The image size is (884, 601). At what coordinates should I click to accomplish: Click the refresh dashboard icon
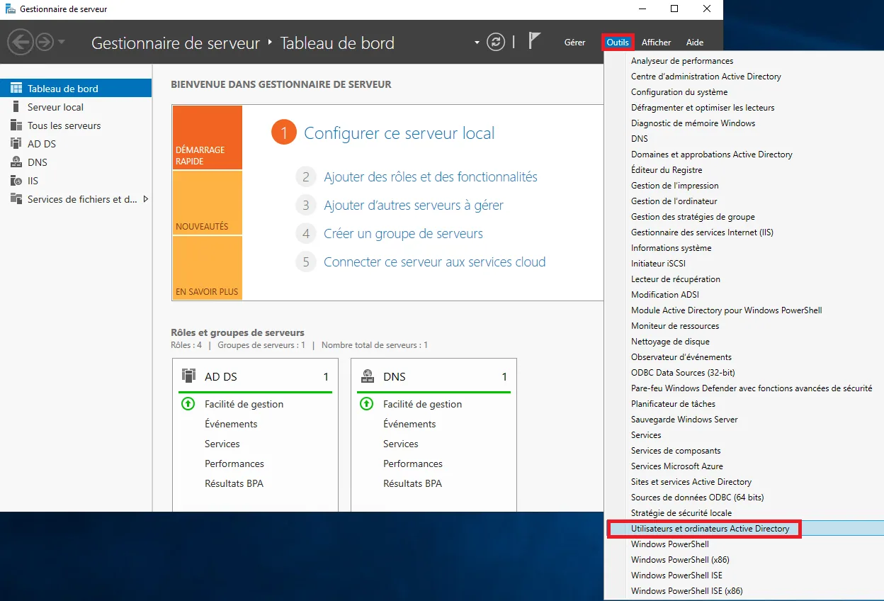pos(497,42)
